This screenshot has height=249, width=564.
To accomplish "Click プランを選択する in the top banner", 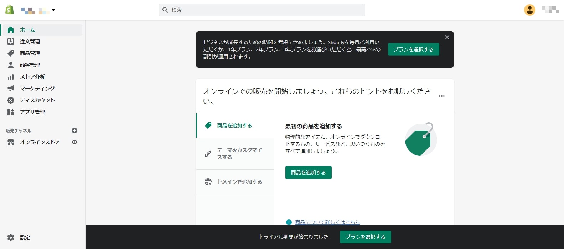I will [413, 49].
